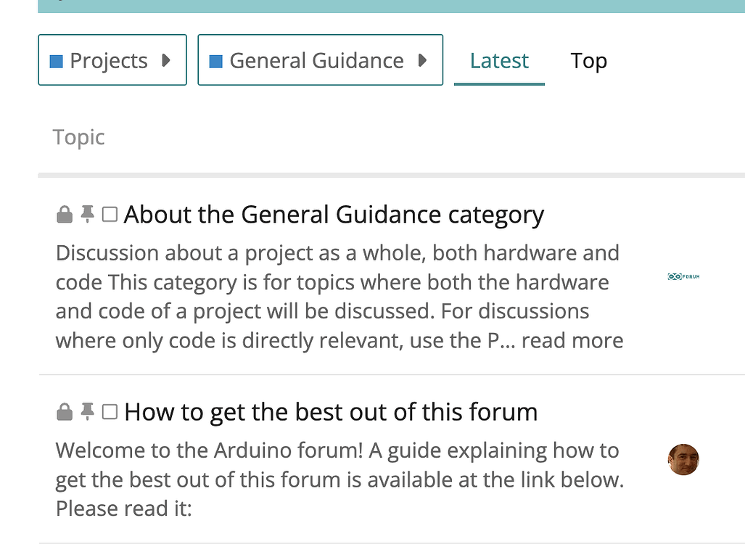The height and width of the screenshot is (544, 745).
Task: Click the pin icon on "About the General Guidance category"
Action: (x=88, y=214)
